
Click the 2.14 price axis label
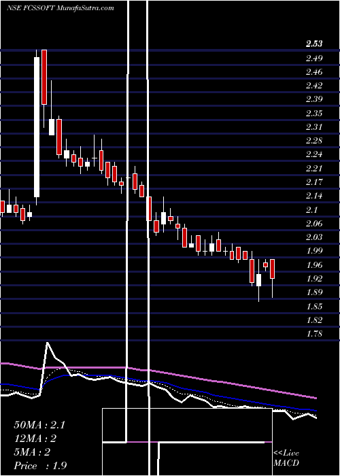pyautogui.click(x=313, y=196)
